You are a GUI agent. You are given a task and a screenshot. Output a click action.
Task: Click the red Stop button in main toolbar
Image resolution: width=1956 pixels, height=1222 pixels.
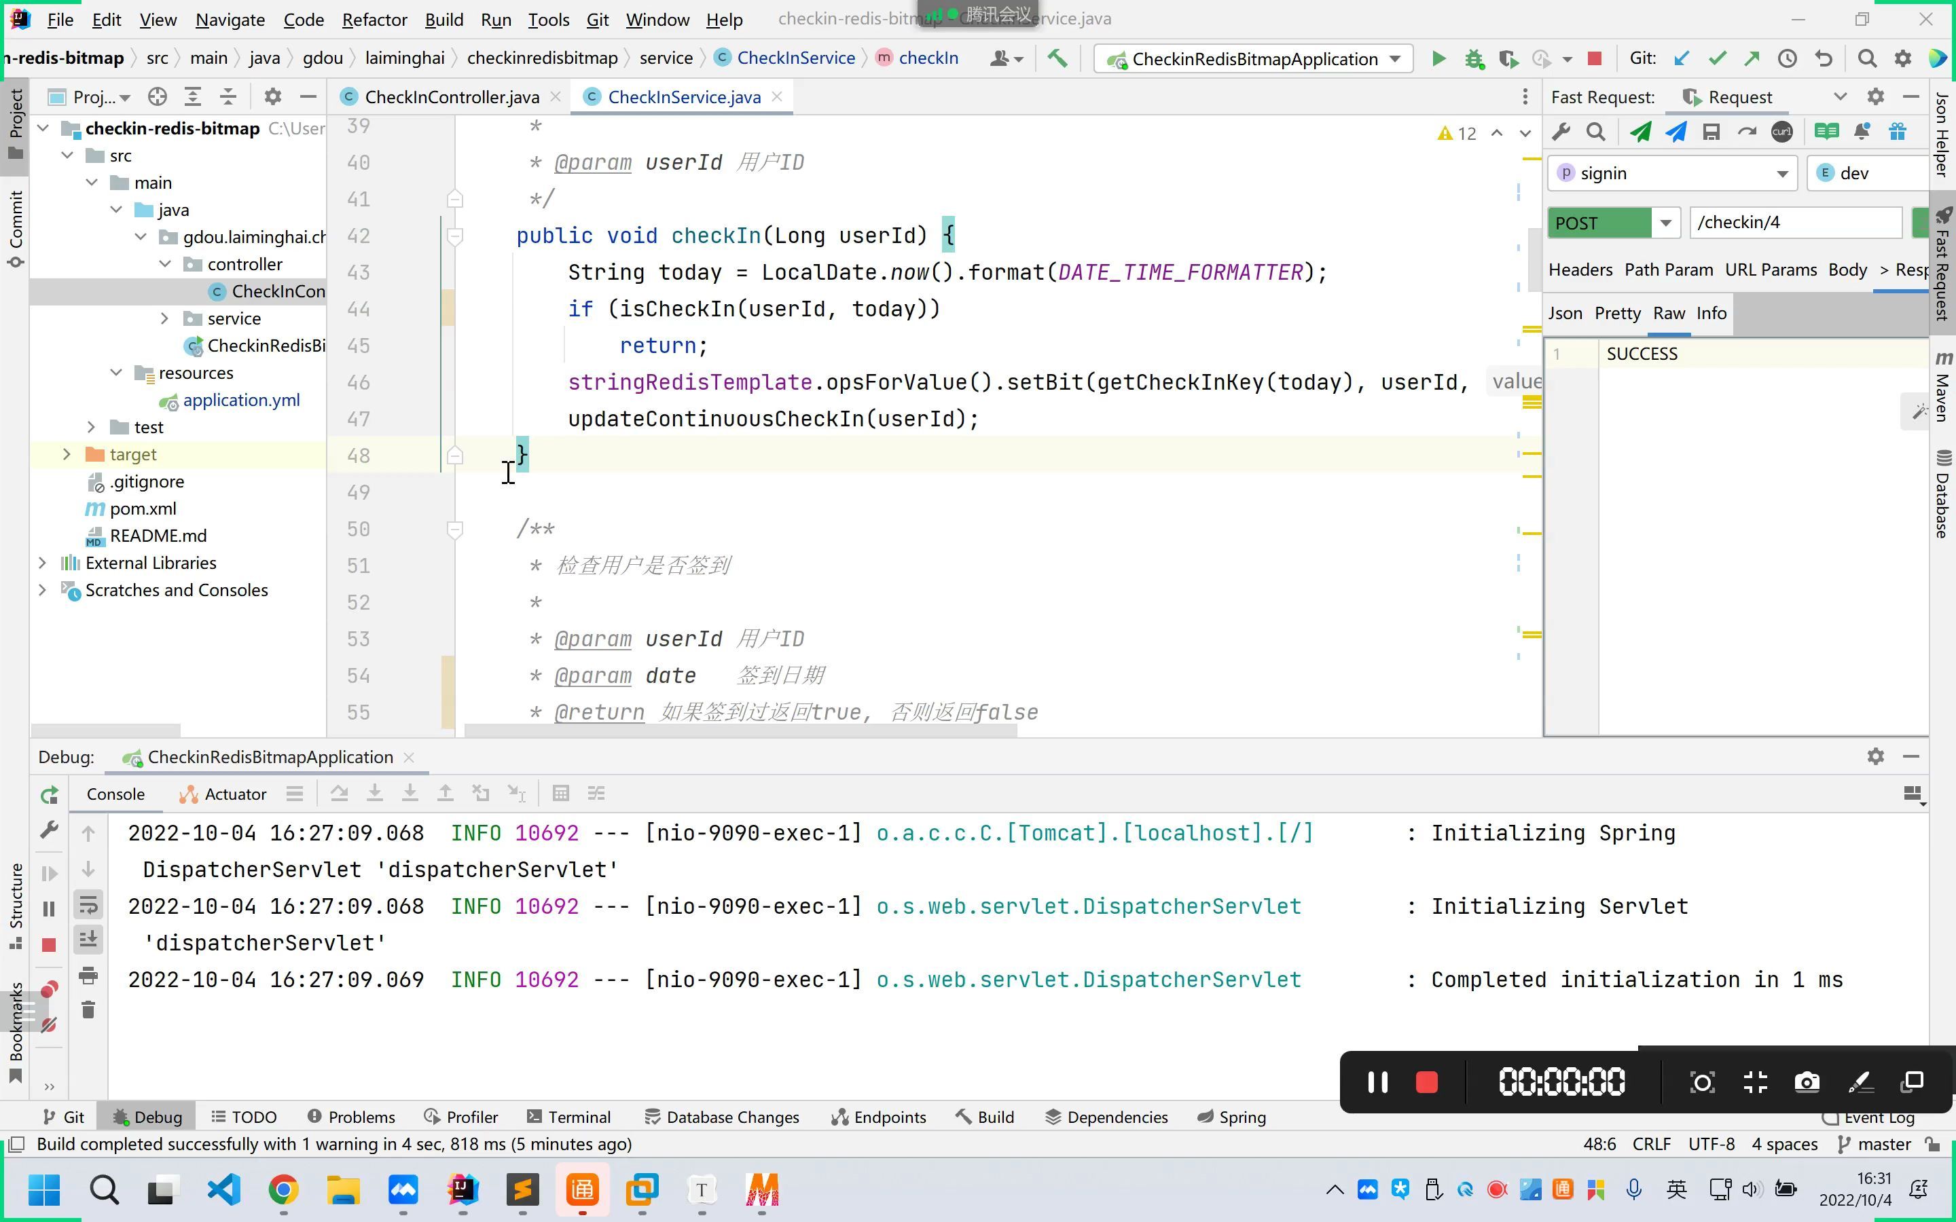click(x=1594, y=58)
